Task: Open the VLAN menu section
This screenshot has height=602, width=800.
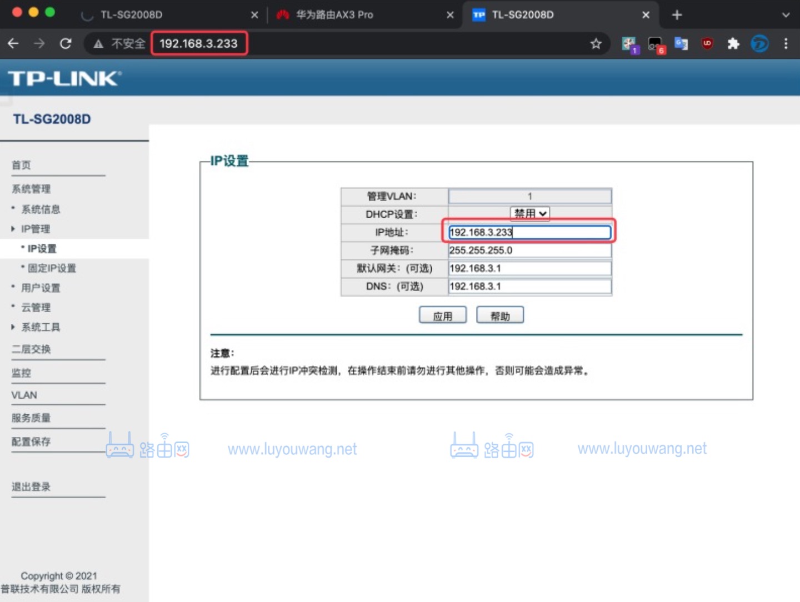Action: (x=24, y=395)
